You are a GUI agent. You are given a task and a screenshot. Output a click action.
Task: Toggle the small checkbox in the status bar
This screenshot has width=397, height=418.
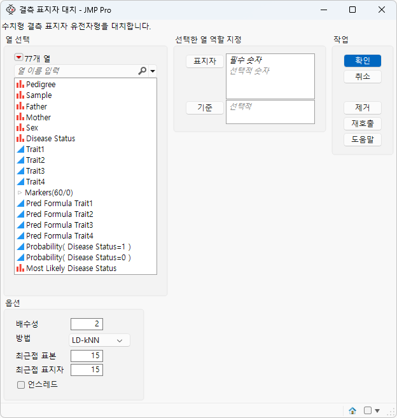(367, 410)
